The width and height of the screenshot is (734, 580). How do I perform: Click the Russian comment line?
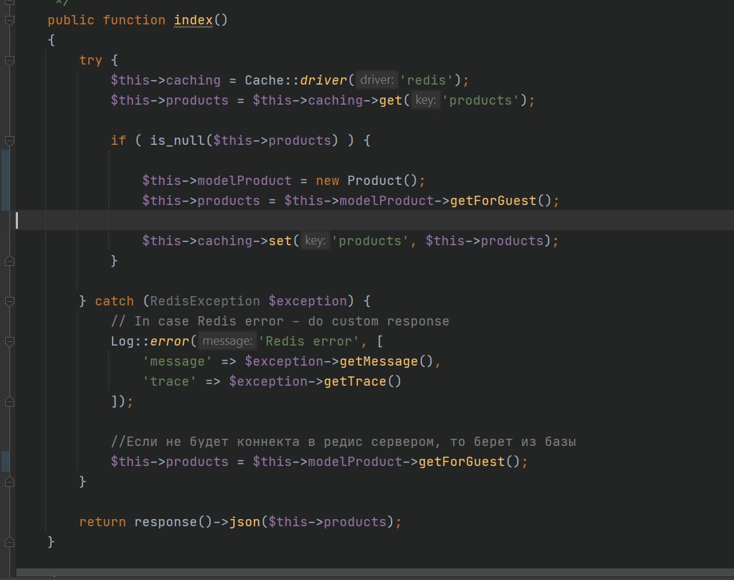tap(343, 442)
